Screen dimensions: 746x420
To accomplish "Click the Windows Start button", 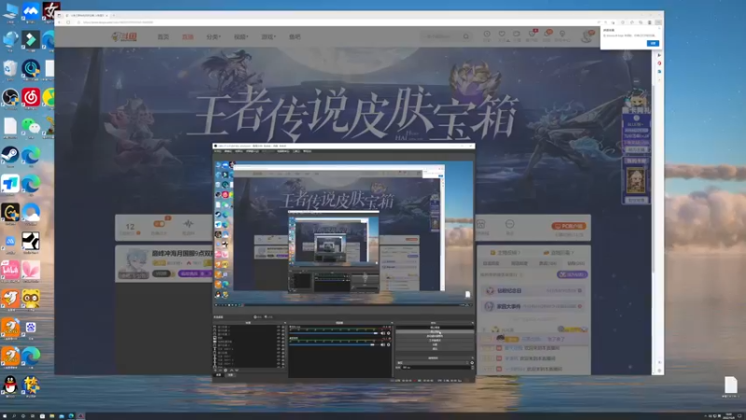I will pos(5,415).
